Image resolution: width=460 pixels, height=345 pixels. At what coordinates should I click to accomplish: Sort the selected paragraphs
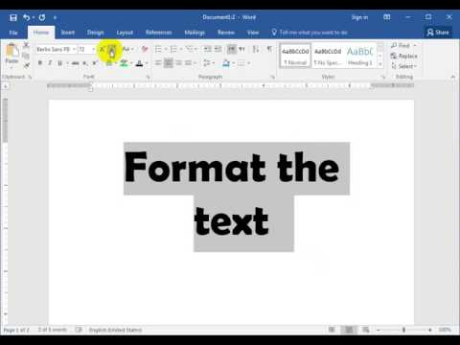tap(256, 49)
